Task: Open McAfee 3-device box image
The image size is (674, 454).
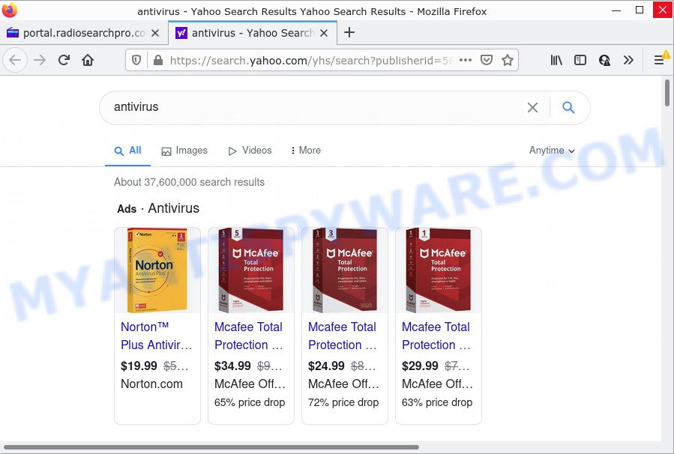Action: [x=345, y=270]
